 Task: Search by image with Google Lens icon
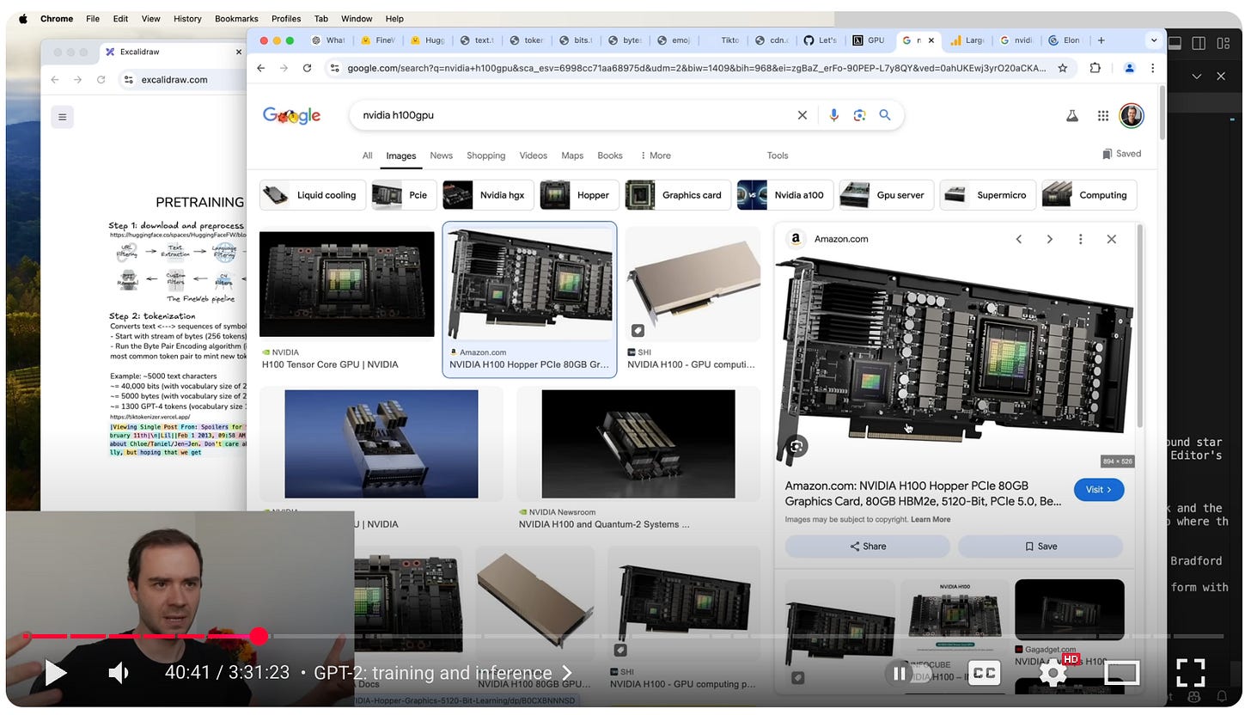pos(859,115)
